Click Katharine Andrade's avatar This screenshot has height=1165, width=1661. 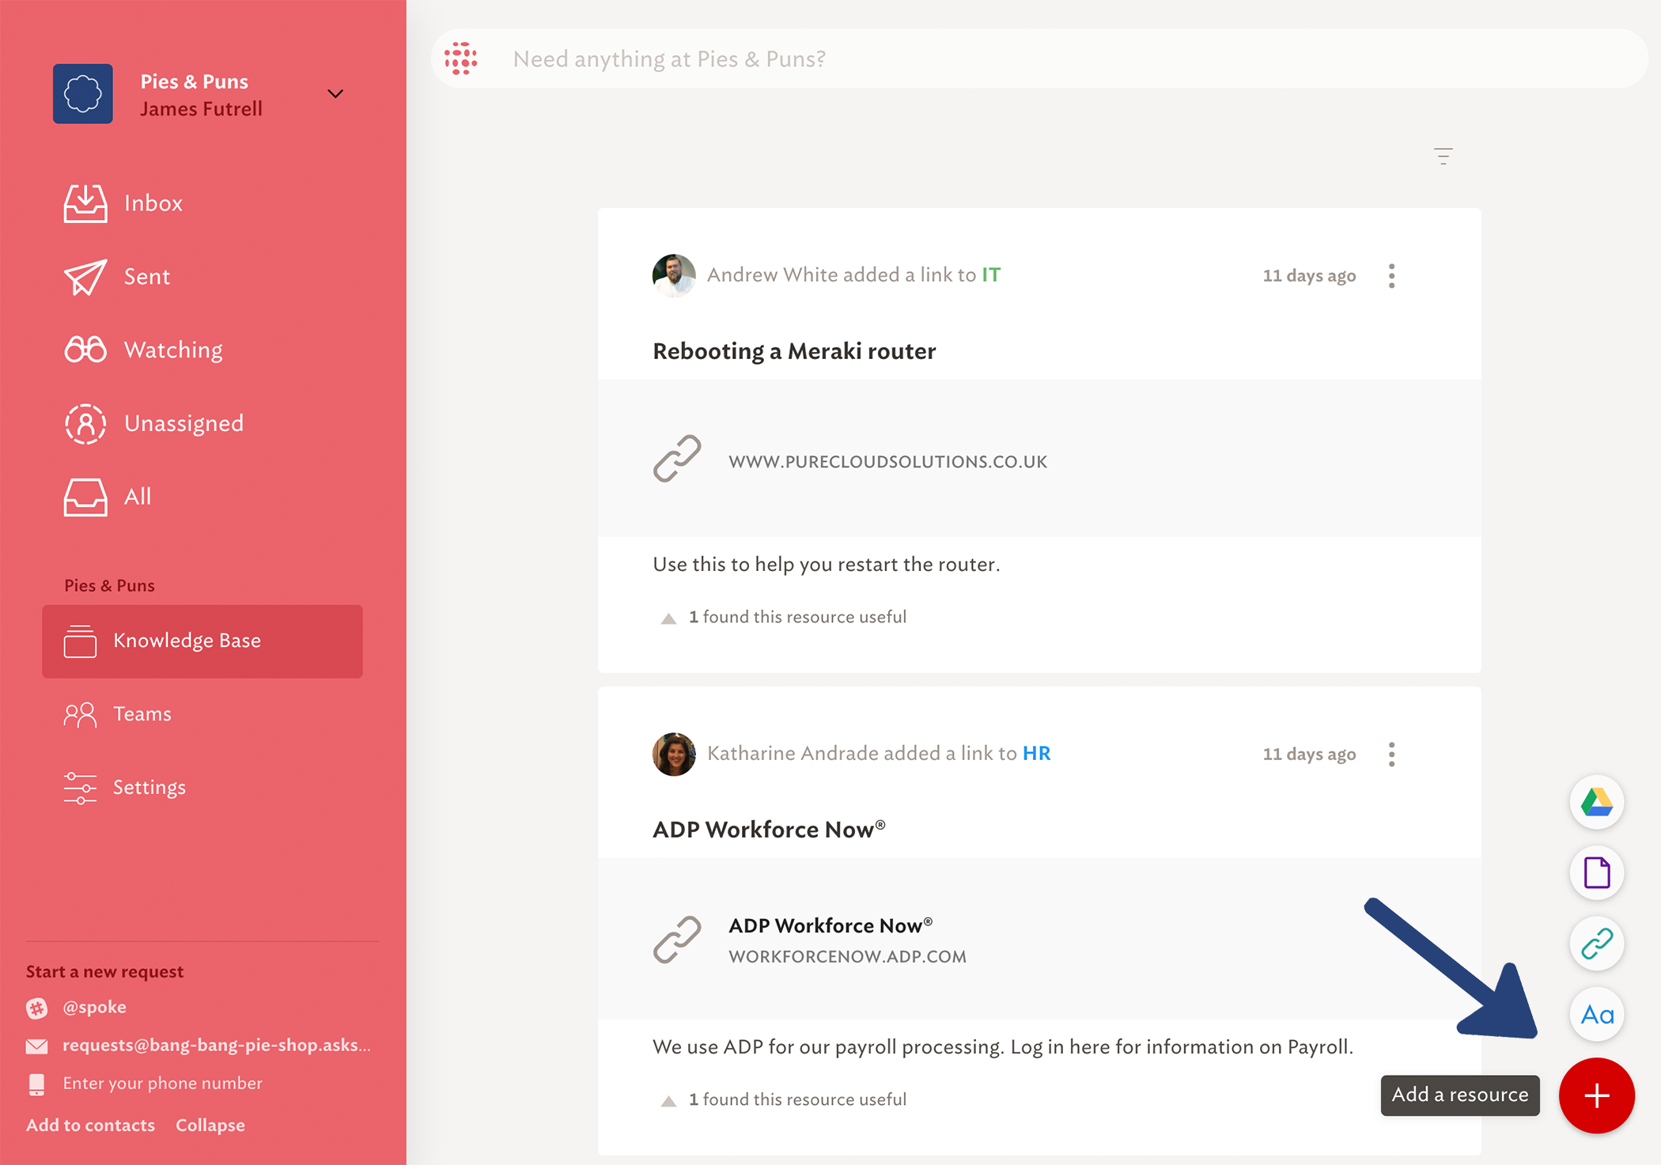coord(674,754)
